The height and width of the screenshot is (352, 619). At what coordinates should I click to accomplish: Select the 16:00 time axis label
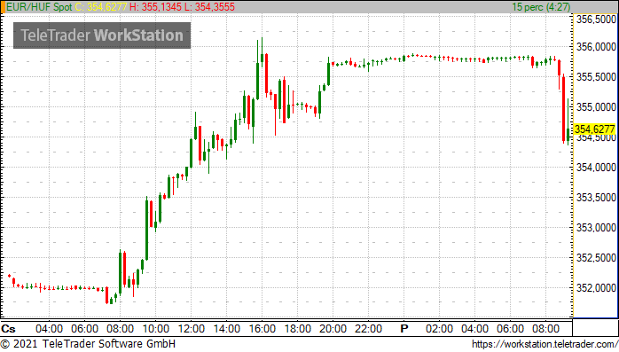tap(262, 329)
